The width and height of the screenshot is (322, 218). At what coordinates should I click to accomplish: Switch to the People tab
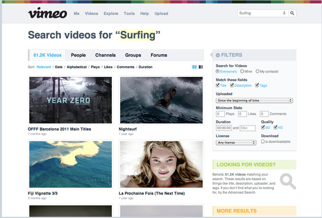pos(78,55)
